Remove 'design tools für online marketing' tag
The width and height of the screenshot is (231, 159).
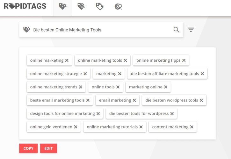[x=98, y=114]
